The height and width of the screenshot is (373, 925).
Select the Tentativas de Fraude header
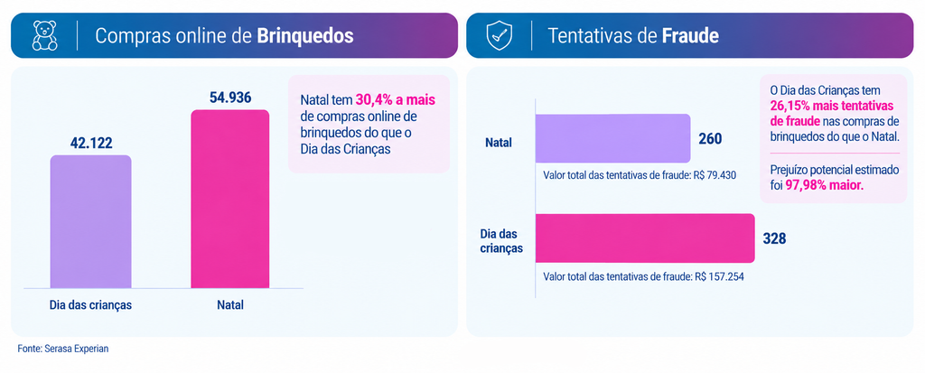(x=689, y=35)
